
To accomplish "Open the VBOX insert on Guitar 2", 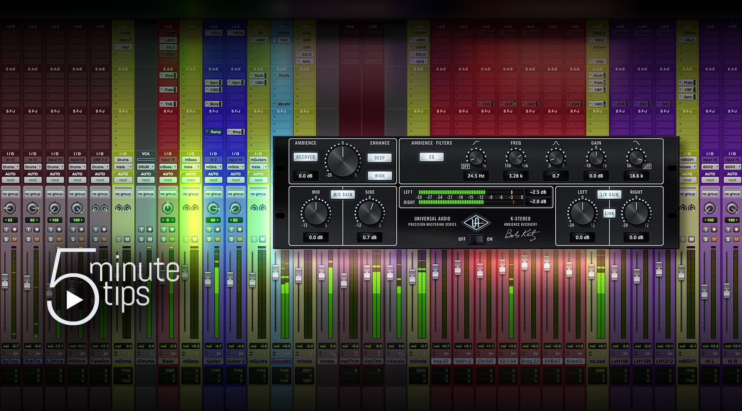I will [236, 33].
